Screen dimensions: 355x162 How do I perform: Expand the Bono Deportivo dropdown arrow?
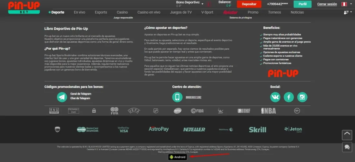tap(202, 4)
